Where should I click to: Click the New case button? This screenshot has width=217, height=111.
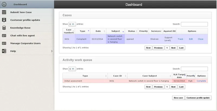click(x=178, y=98)
